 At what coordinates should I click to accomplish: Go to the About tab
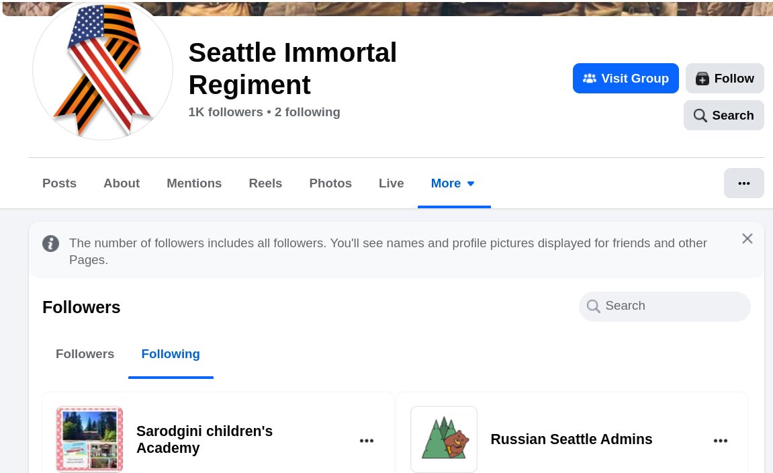[122, 183]
